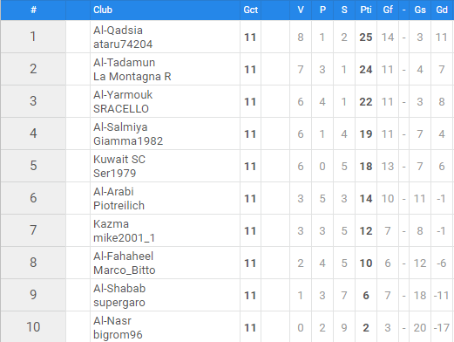This screenshot has height=342, width=454.
Task: Select the Al-Tadamun club name
Action: coord(125,63)
